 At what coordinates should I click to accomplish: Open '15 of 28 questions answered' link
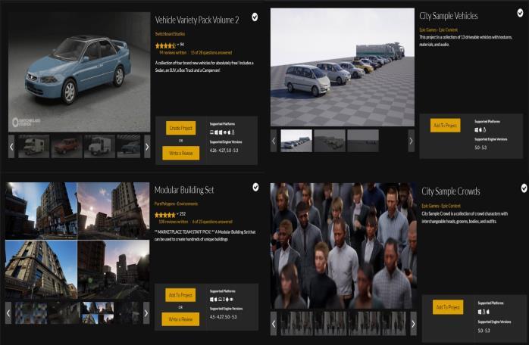(x=211, y=52)
